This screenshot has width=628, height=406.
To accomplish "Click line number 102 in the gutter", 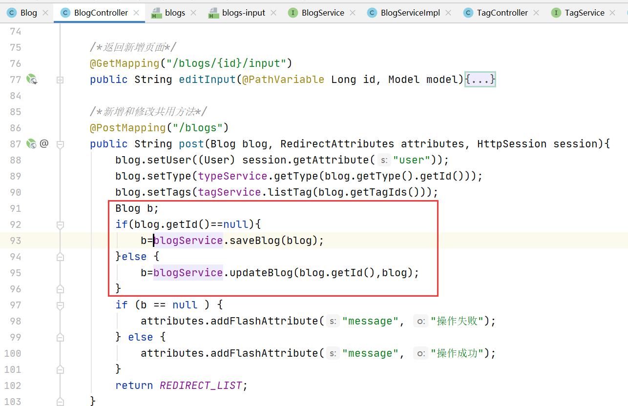I will (12, 385).
